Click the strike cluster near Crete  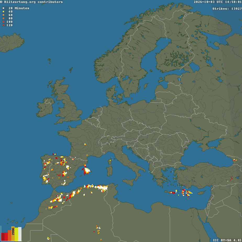[x=173, y=192]
